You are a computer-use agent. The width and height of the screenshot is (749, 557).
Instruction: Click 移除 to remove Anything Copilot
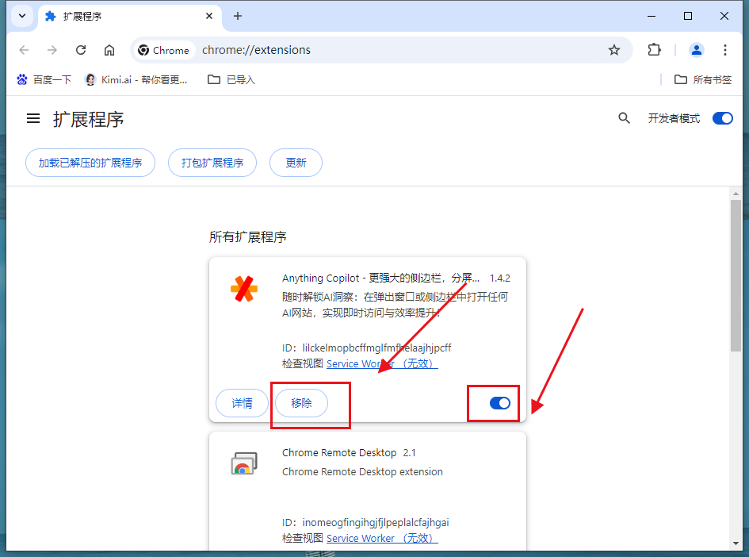coord(301,403)
